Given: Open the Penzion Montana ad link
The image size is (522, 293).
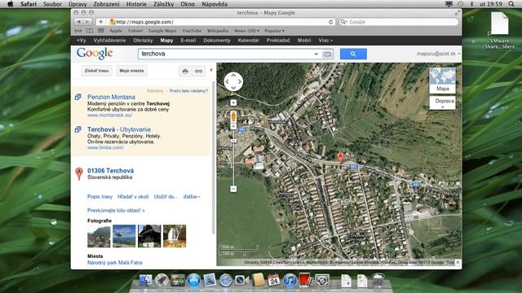Looking at the screenshot, I should pos(111,97).
